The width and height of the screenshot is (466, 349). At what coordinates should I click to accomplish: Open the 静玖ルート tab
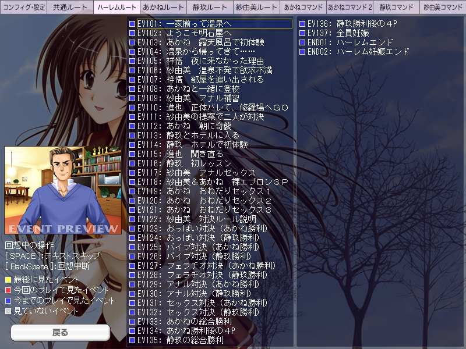pyautogui.click(x=210, y=7)
